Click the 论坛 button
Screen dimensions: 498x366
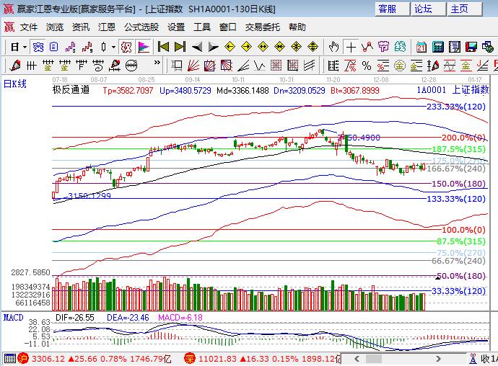[x=423, y=9]
